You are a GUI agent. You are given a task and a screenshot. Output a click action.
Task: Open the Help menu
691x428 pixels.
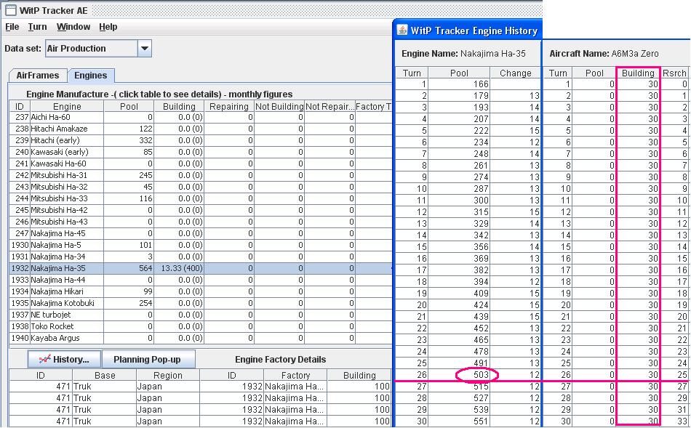(x=108, y=27)
